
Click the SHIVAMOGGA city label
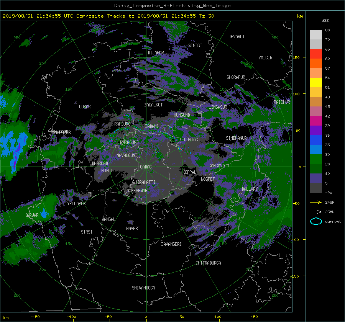click(x=143, y=288)
